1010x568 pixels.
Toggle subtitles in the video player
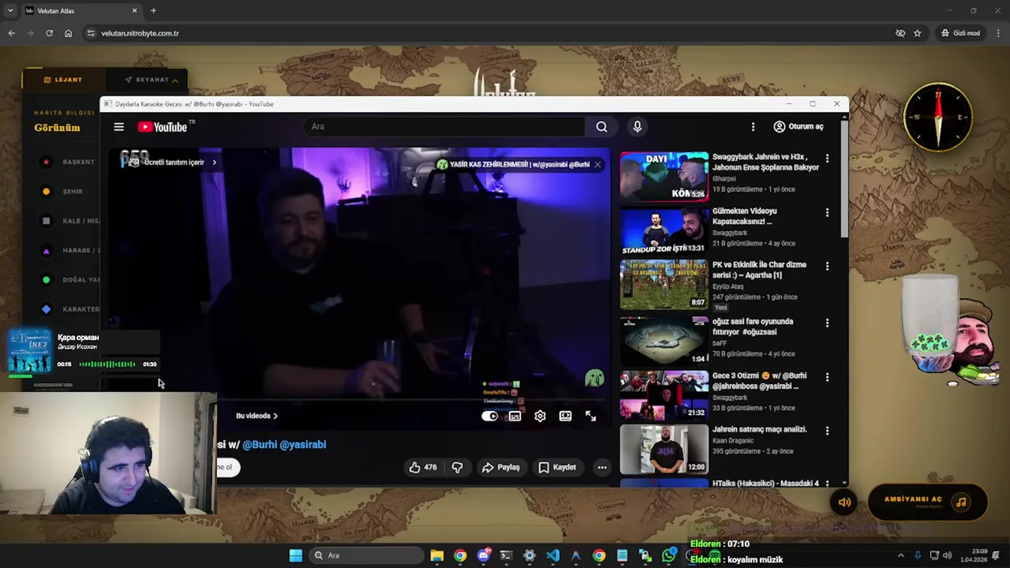(x=514, y=416)
